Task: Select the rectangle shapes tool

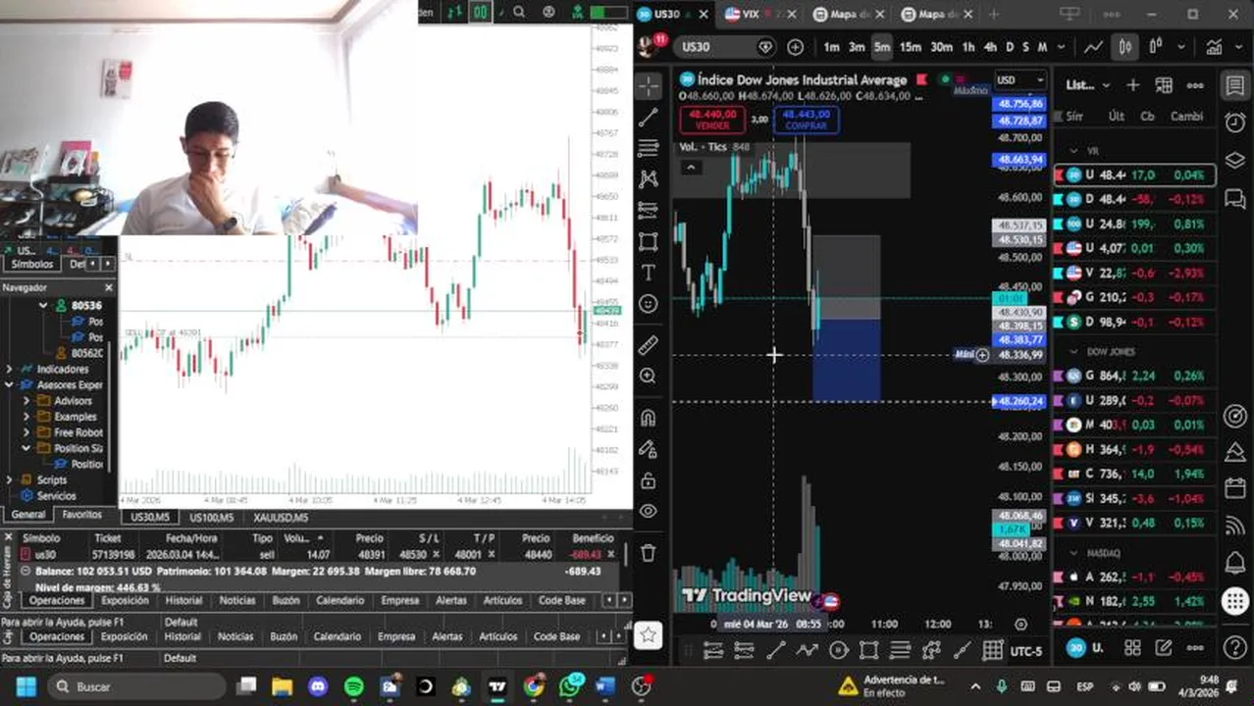Action: (x=649, y=241)
